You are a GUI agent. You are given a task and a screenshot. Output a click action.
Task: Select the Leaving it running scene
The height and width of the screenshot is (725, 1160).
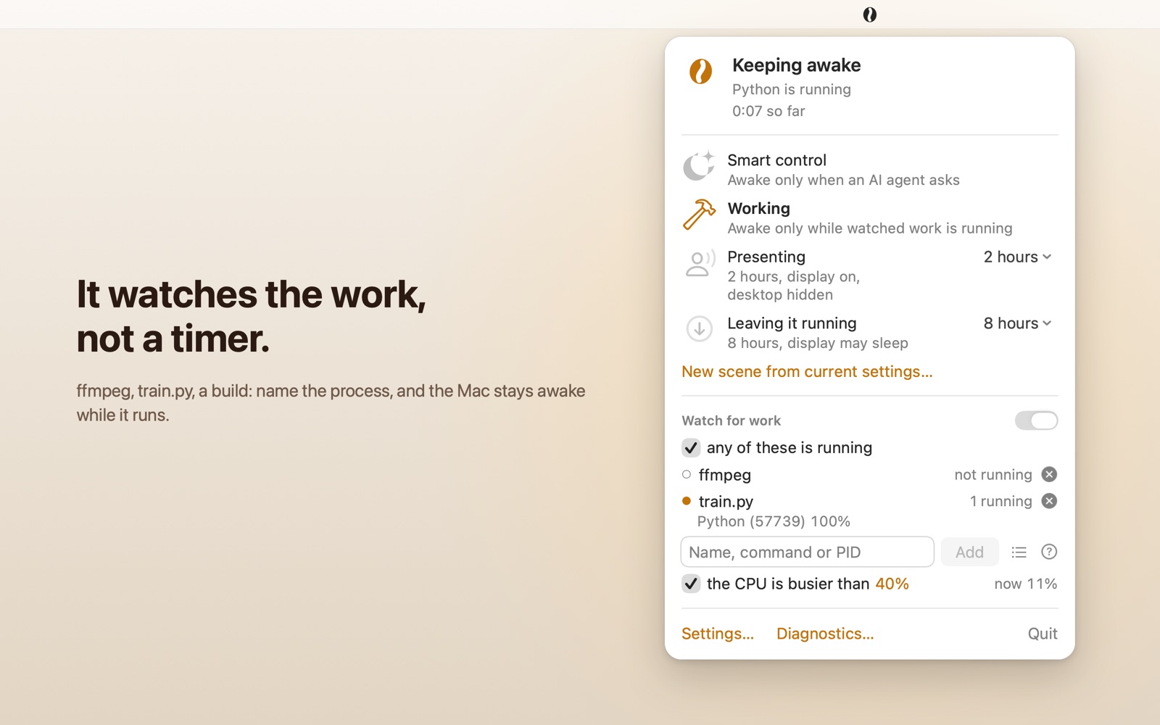[x=869, y=332]
